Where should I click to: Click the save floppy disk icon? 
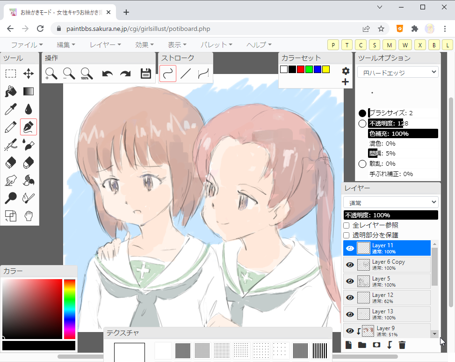tap(145, 74)
